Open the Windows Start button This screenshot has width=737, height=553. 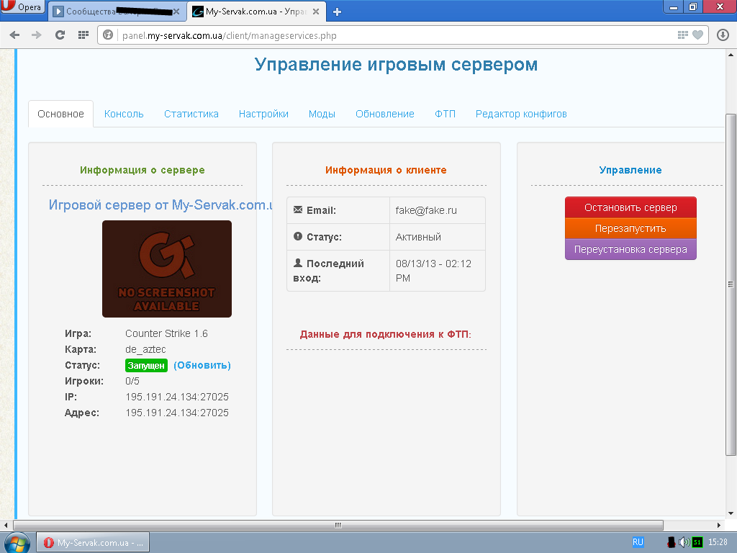(17, 543)
